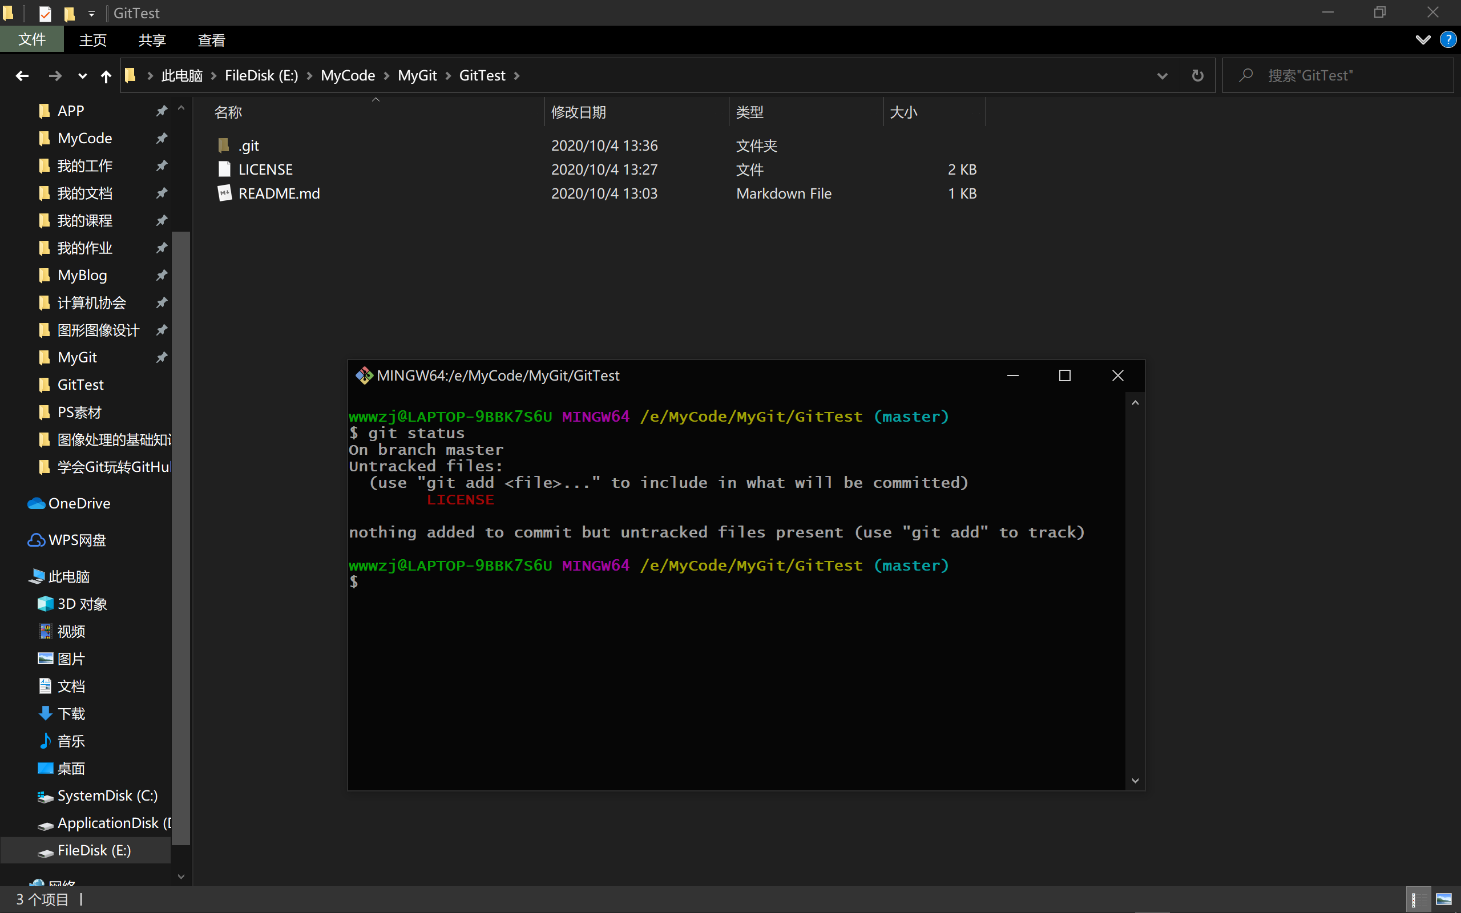Open GitTest in the navigation pane
The width and height of the screenshot is (1461, 913).
click(x=80, y=385)
